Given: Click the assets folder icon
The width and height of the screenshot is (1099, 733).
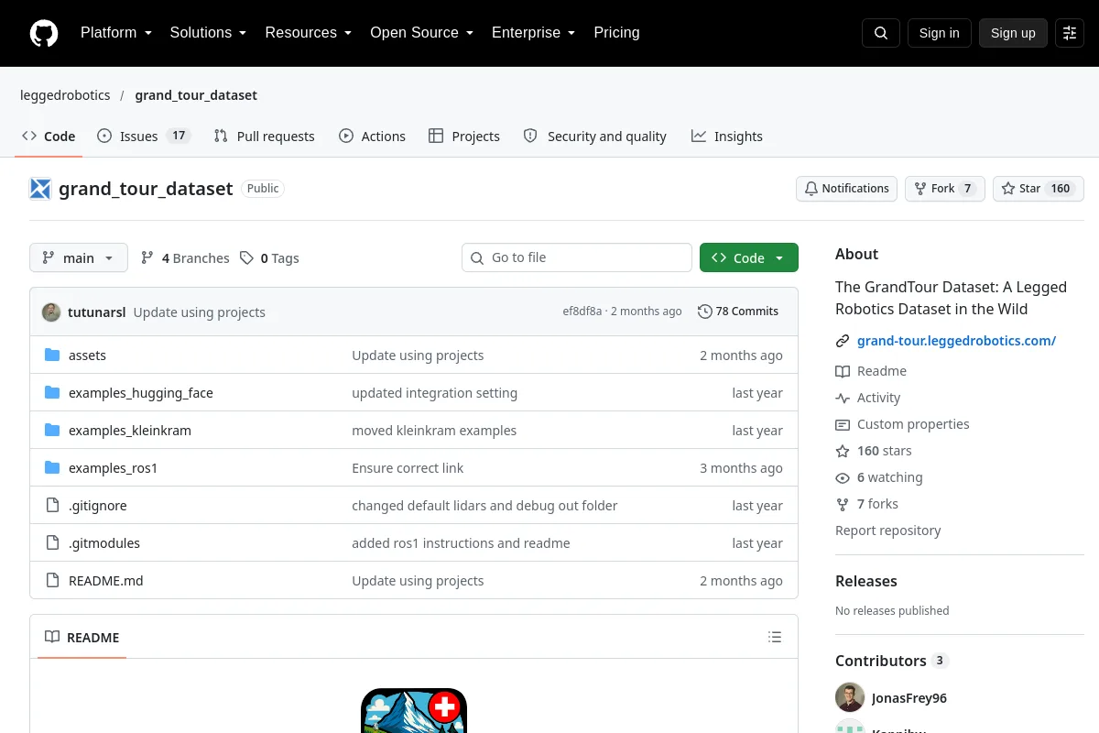Looking at the screenshot, I should click(x=52, y=356).
